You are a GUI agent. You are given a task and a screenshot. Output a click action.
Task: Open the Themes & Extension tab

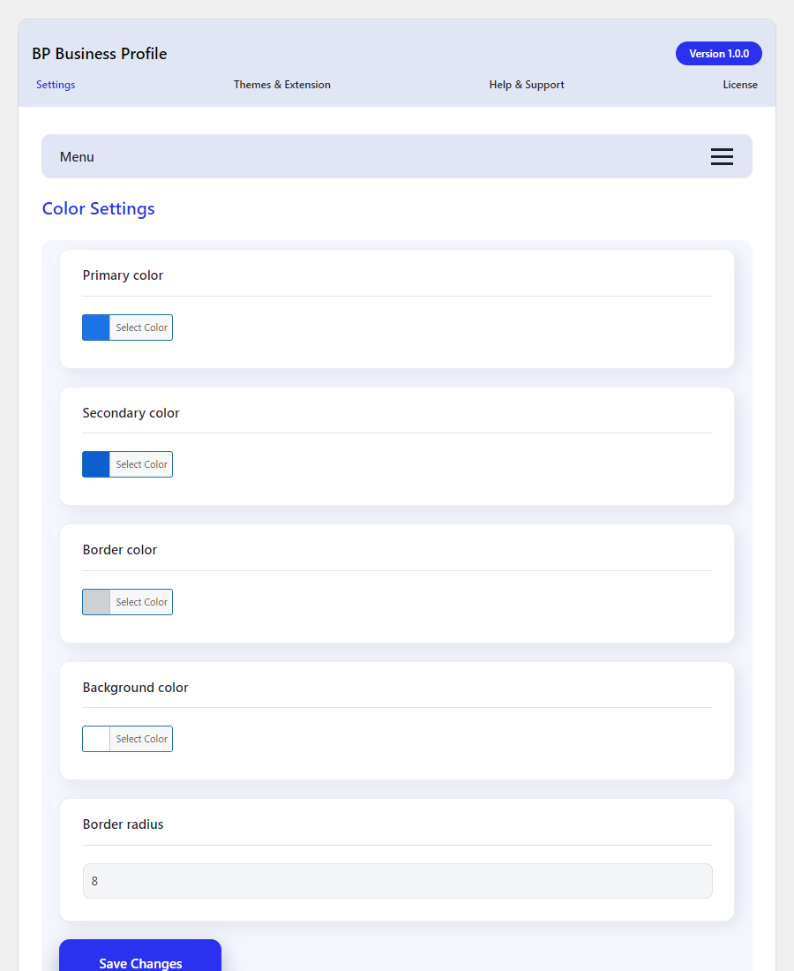pos(282,85)
